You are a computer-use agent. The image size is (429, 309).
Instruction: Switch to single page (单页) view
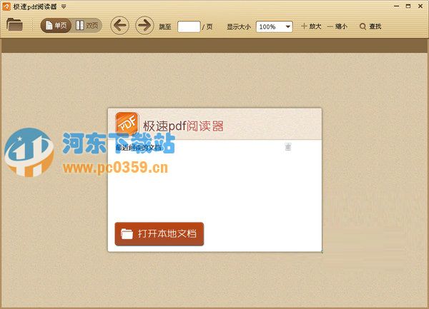click(56, 26)
